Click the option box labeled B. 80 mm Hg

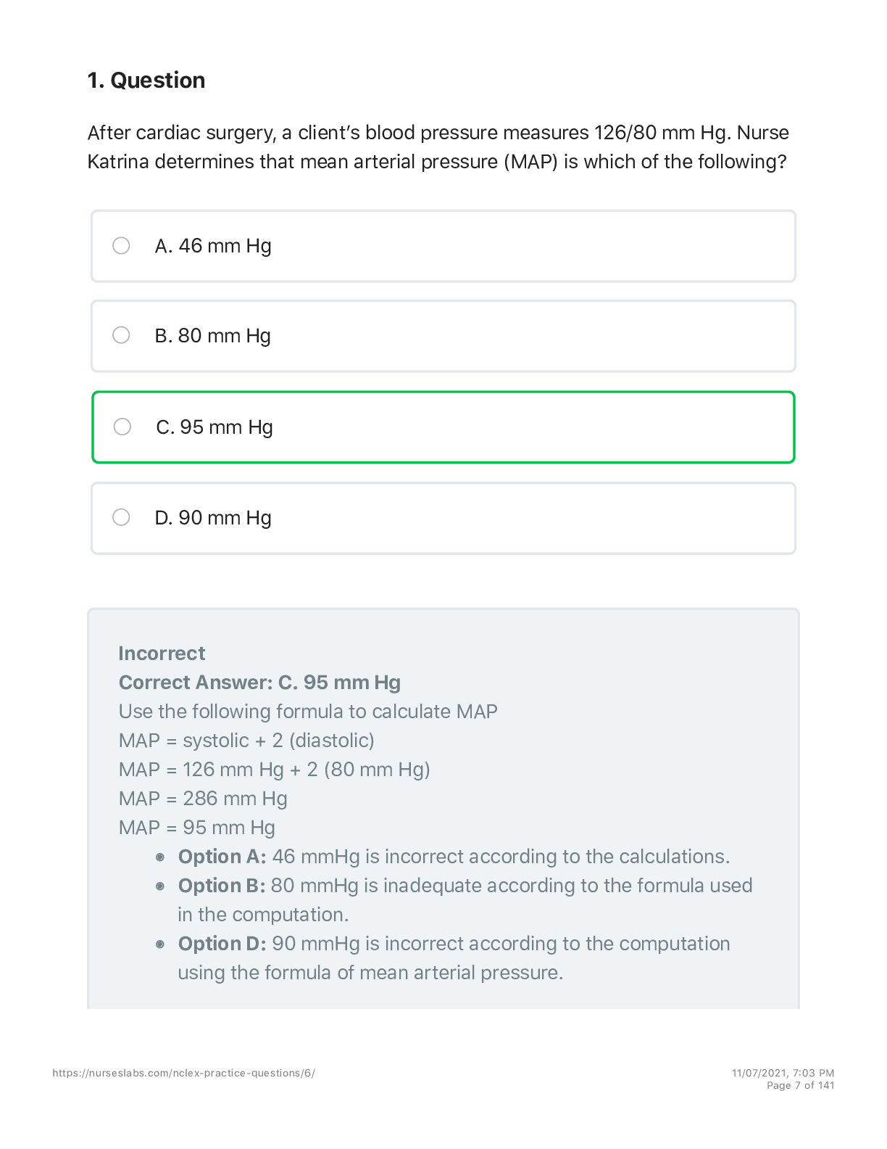click(x=443, y=336)
